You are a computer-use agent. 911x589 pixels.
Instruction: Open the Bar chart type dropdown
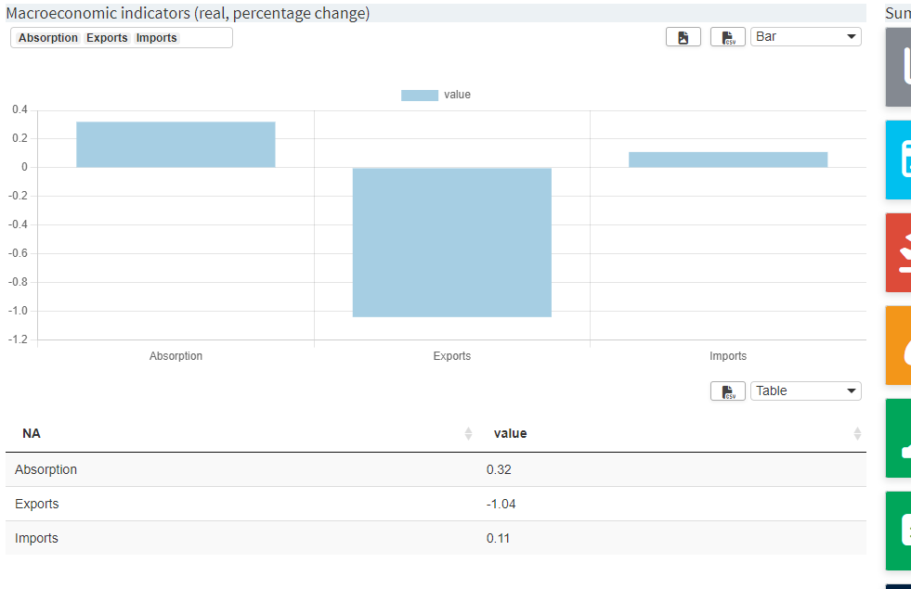coord(805,36)
